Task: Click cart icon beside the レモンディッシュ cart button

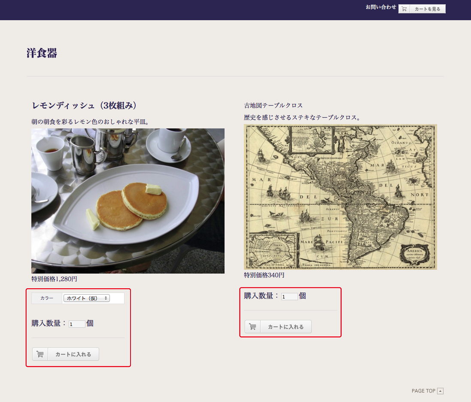Action: (x=40, y=354)
